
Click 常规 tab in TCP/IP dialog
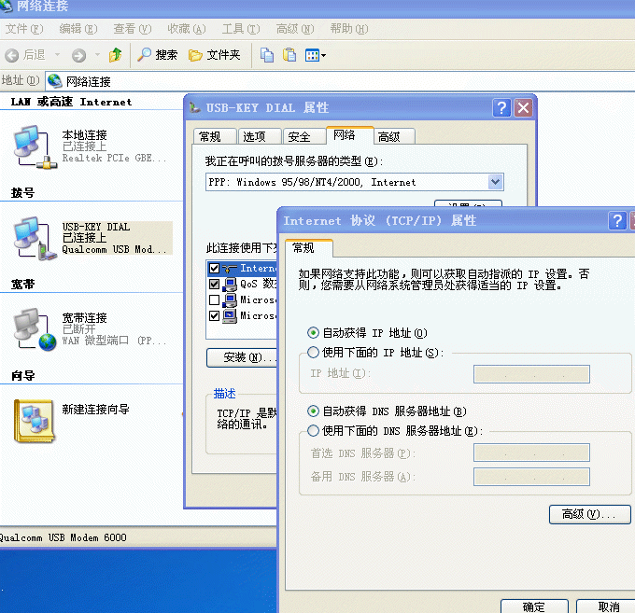click(309, 248)
